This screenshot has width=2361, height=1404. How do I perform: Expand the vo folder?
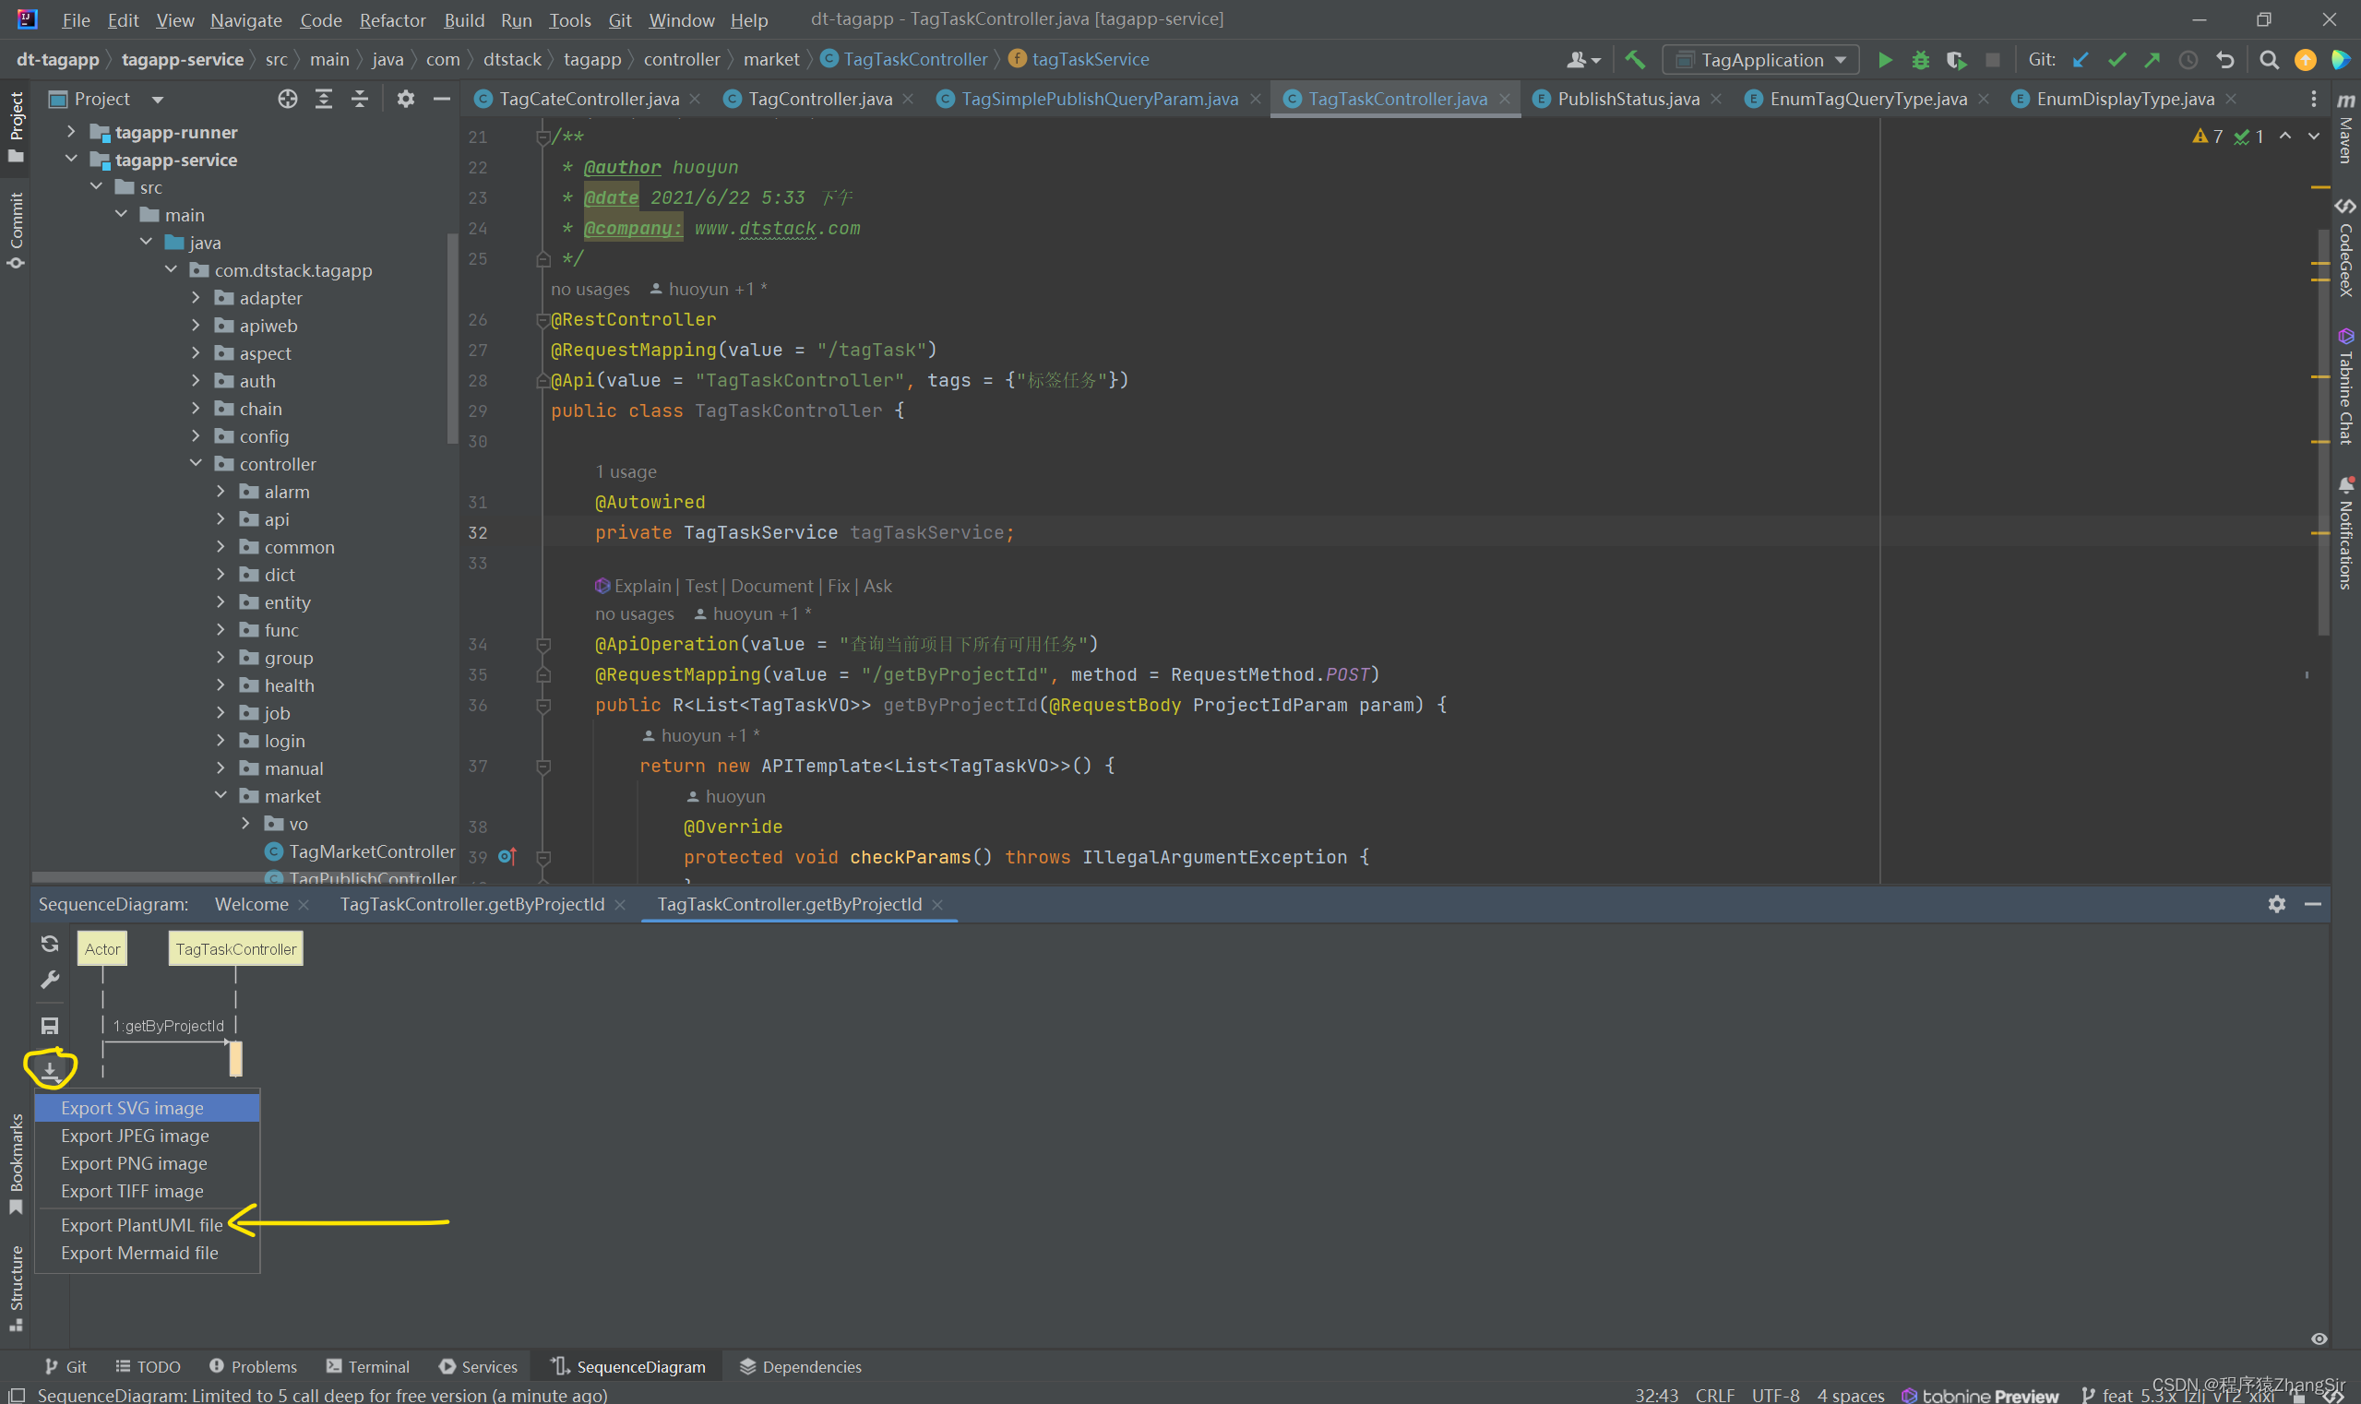[246, 823]
